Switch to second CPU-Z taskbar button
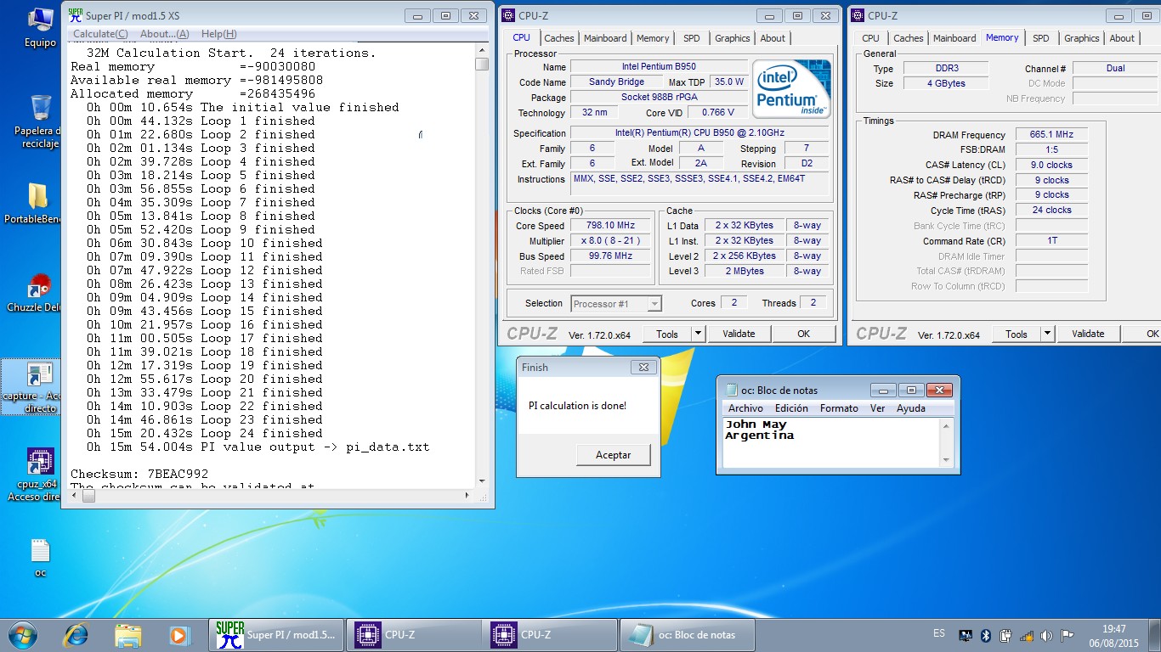Viewport: 1161px width, 652px height. (551, 634)
